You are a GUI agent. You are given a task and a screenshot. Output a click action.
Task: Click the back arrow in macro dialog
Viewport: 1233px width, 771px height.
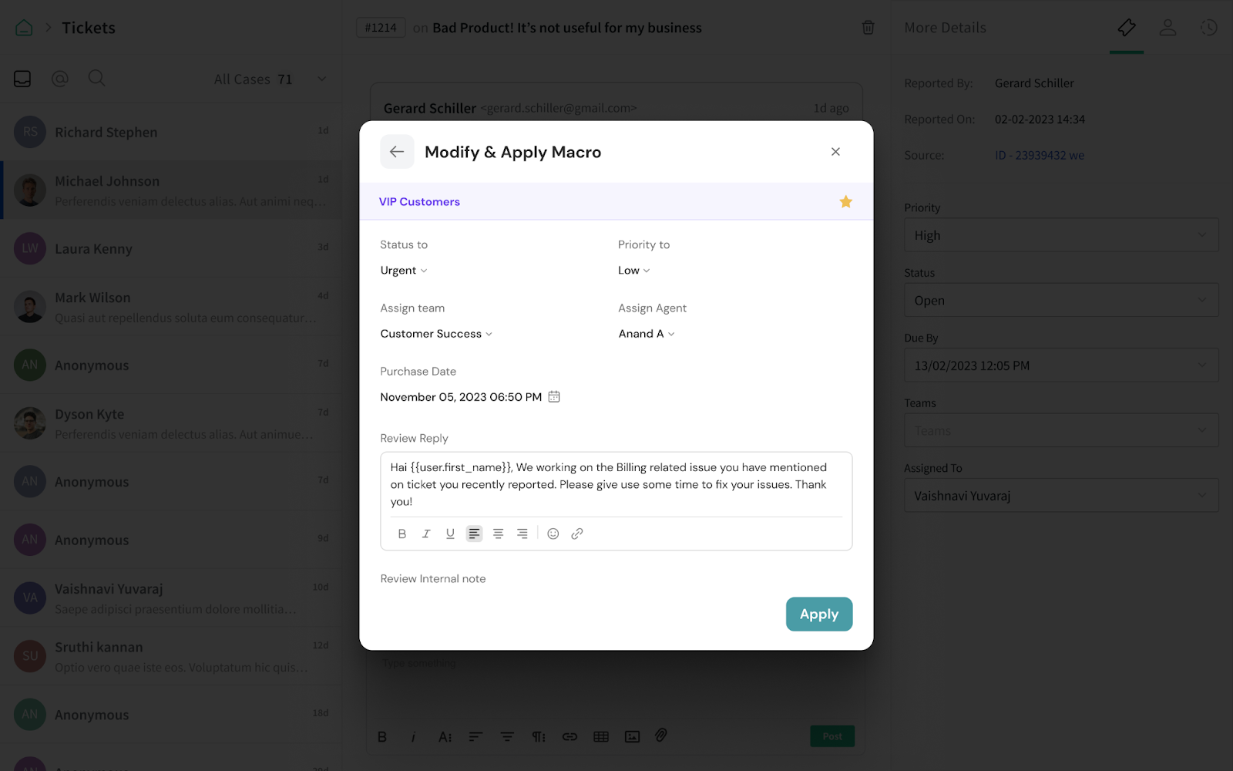pyautogui.click(x=397, y=152)
